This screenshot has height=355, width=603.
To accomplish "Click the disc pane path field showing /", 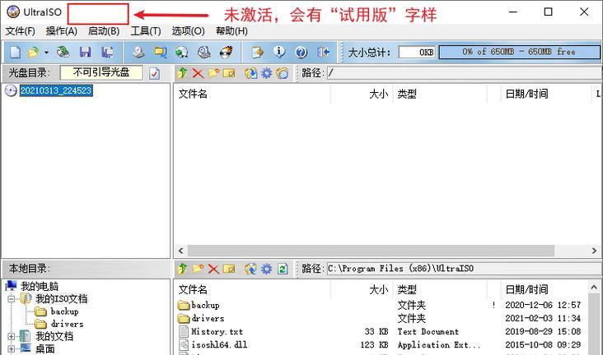I will pyautogui.click(x=464, y=73).
